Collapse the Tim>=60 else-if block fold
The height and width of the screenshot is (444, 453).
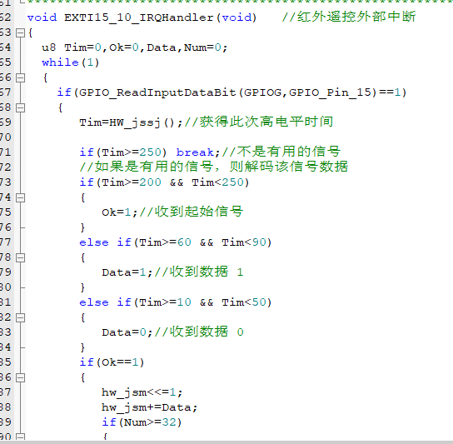[20, 258]
